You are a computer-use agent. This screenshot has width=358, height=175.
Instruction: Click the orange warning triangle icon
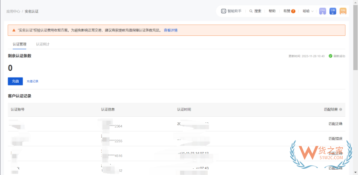(14, 30)
